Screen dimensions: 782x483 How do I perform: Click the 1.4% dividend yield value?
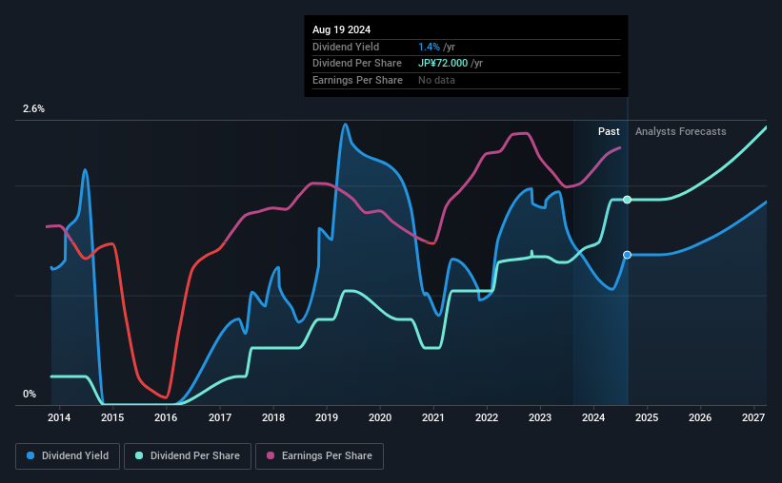click(x=429, y=47)
